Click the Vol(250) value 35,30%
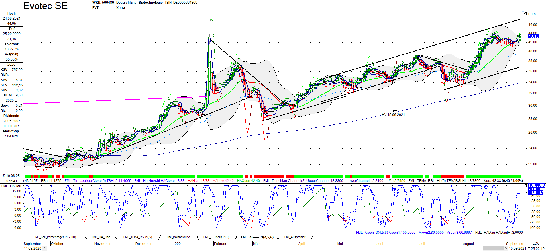The width and height of the screenshot is (546, 251). (12, 59)
